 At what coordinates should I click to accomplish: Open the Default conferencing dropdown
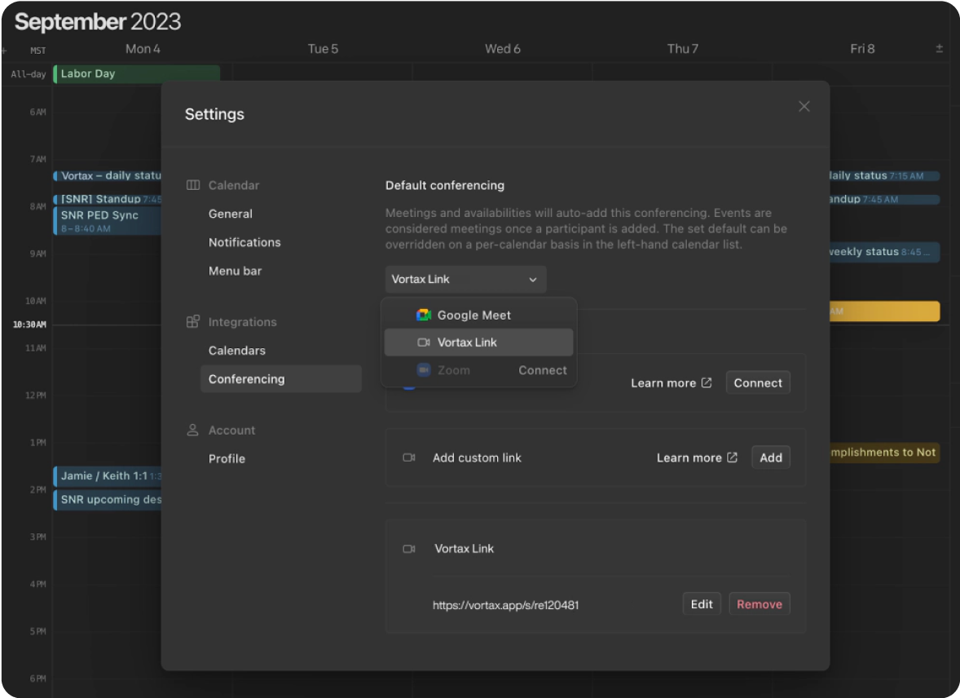465,279
